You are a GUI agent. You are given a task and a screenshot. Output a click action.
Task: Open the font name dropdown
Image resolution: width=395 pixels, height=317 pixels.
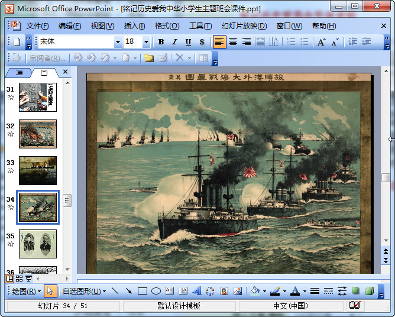[x=118, y=42]
